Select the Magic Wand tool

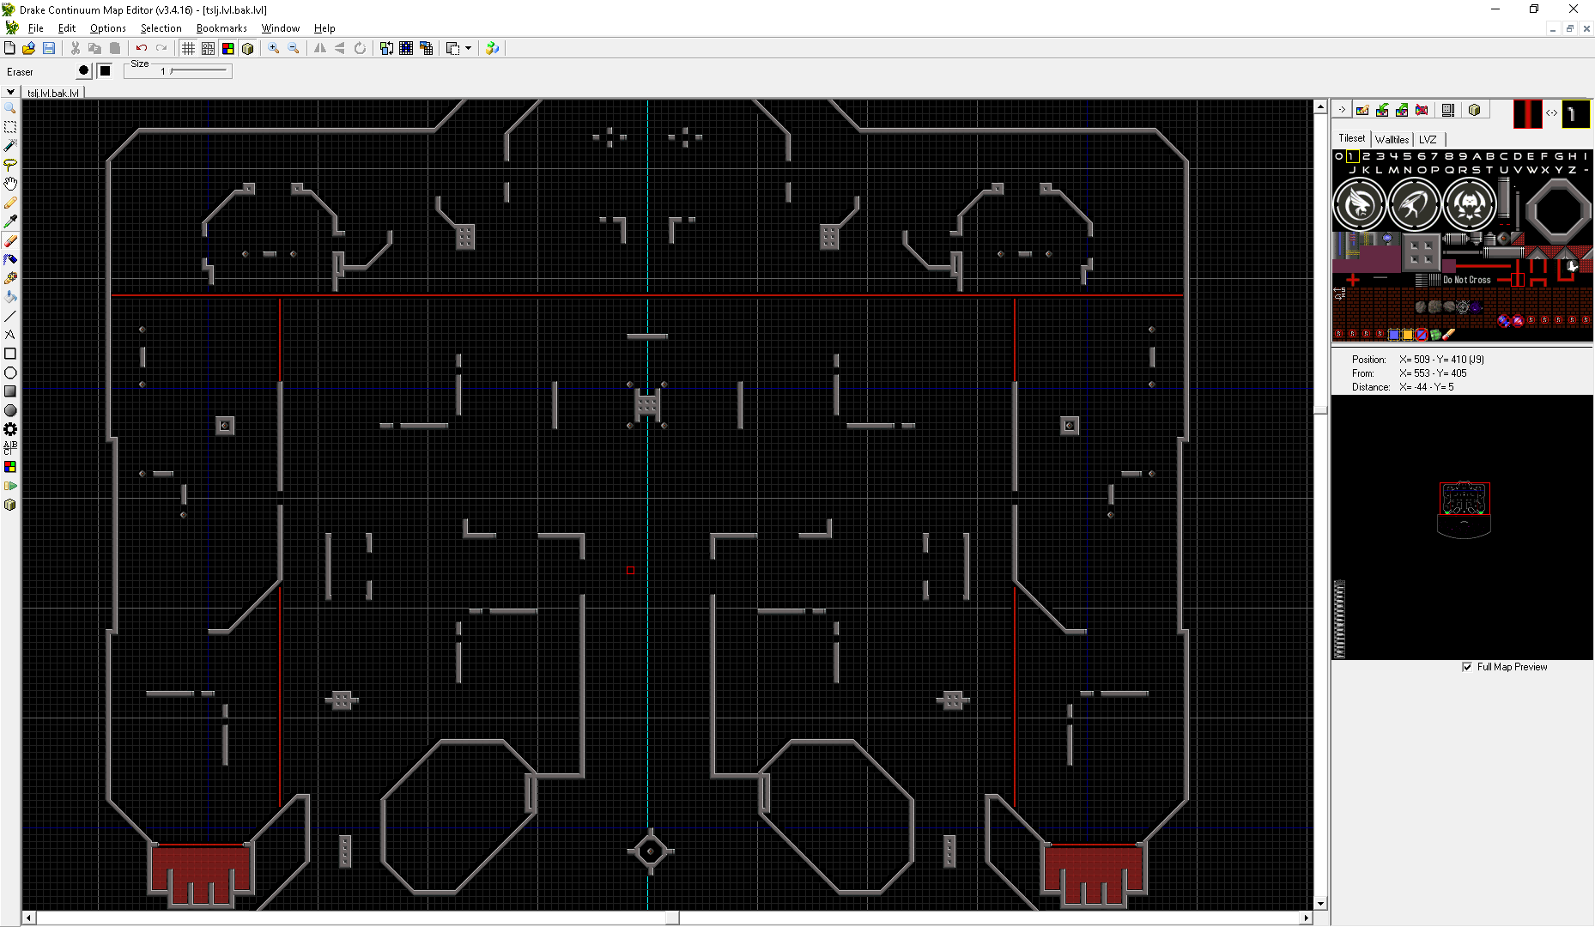click(x=10, y=145)
